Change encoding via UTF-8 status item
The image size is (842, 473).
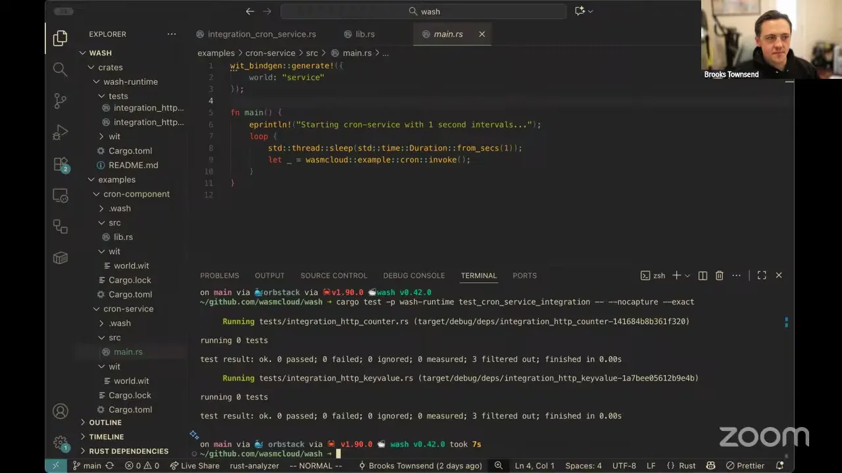(624, 465)
